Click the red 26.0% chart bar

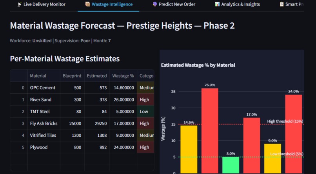pos(210,131)
